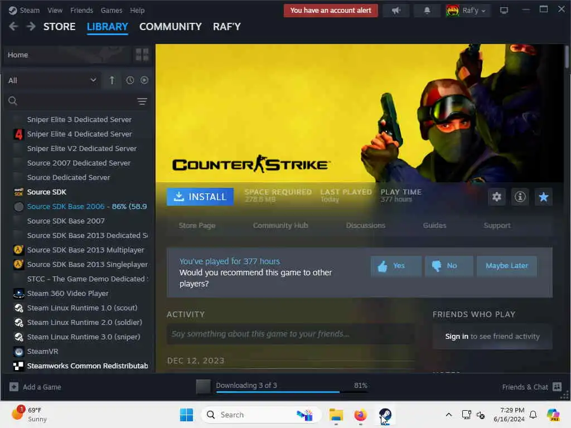Click No on the recommendation prompt
Screen dimensions: 571x428
coord(449,266)
